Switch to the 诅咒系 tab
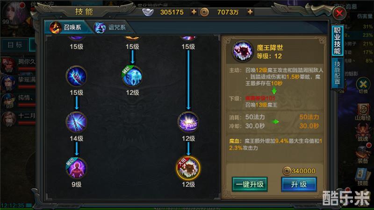 (x=110, y=28)
